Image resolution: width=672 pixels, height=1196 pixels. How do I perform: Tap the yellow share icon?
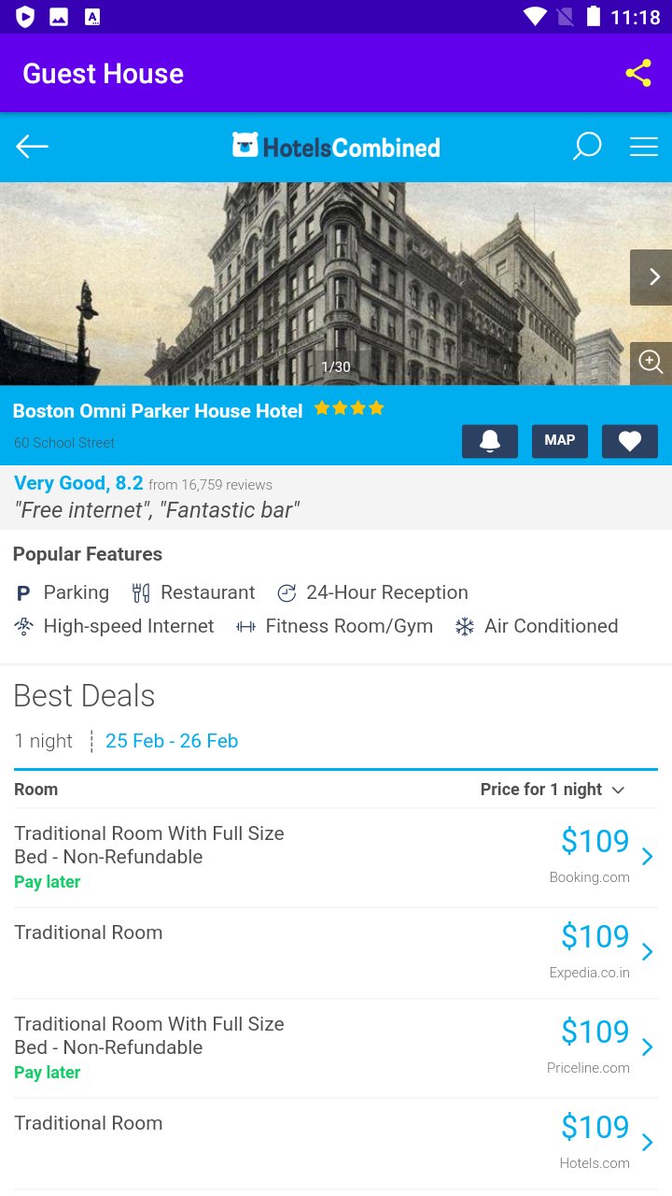pyautogui.click(x=638, y=73)
